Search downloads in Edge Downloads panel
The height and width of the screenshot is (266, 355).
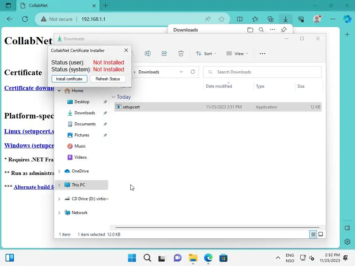point(261,30)
